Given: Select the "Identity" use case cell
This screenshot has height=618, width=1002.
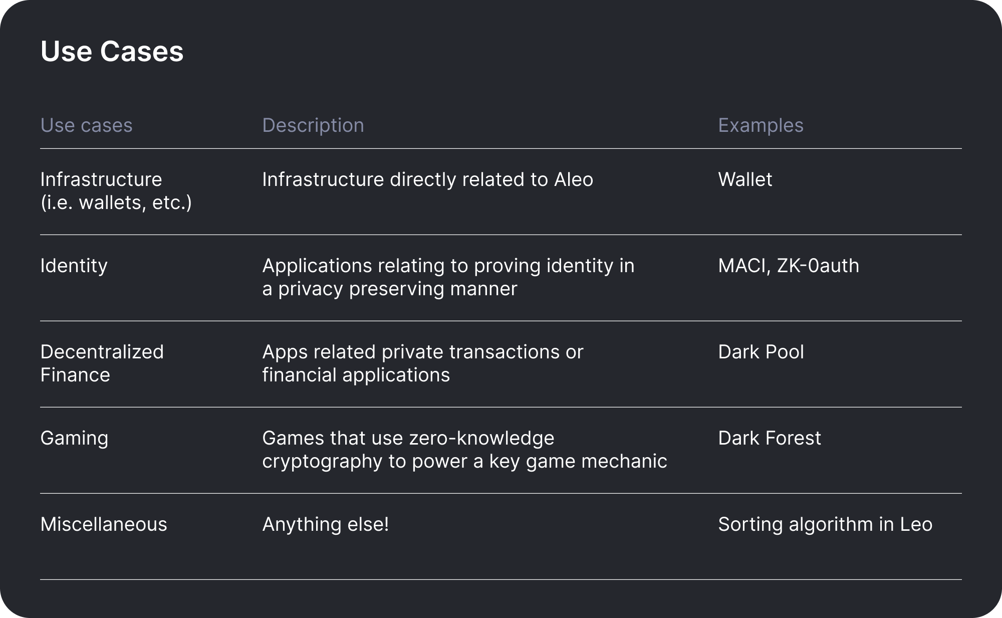Looking at the screenshot, I should 74,266.
